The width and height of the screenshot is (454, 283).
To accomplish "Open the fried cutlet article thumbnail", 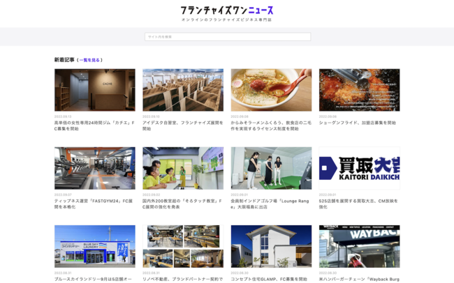I will (x=359, y=90).
